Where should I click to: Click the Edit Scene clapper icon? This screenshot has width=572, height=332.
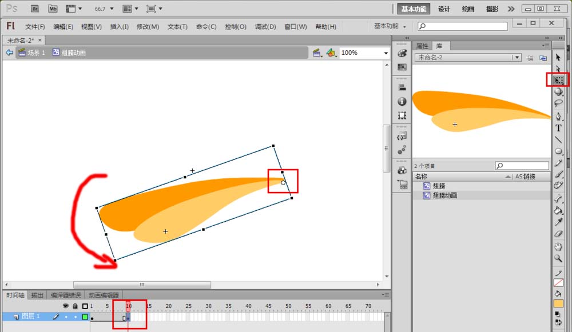click(317, 53)
